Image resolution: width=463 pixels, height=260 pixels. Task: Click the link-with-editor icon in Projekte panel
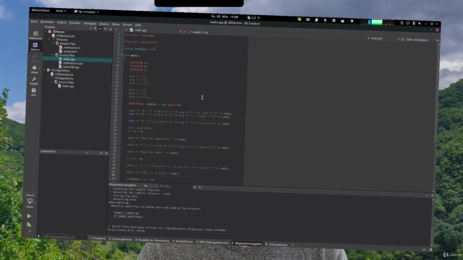click(101, 29)
